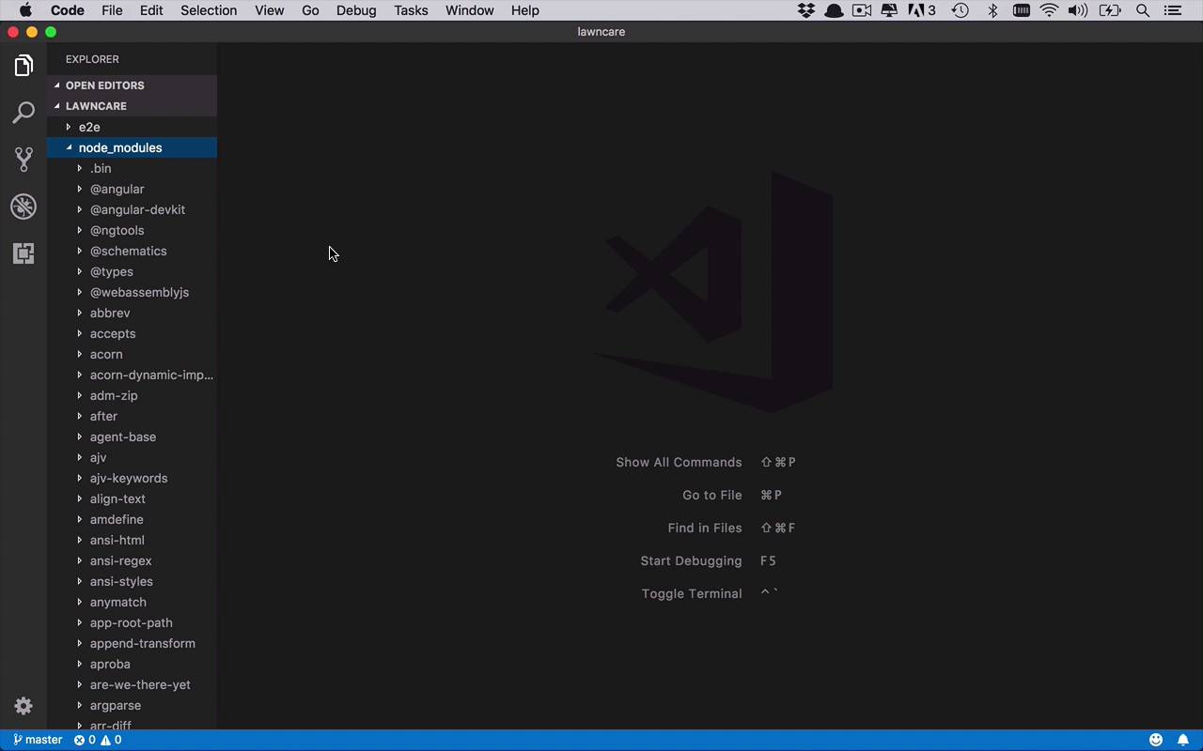Select the abbrev folder
This screenshot has width=1203, height=751.
pos(110,313)
